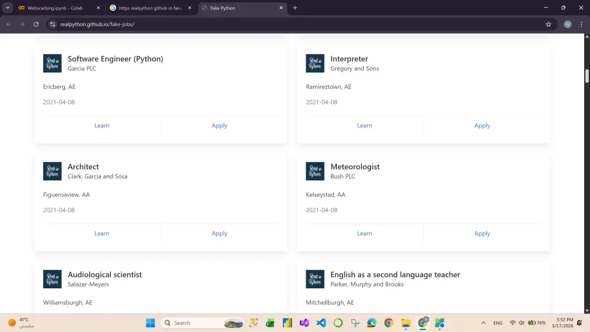Click the Clark, Garcia and Sosa company

pyautogui.click(x=97, y=176)
